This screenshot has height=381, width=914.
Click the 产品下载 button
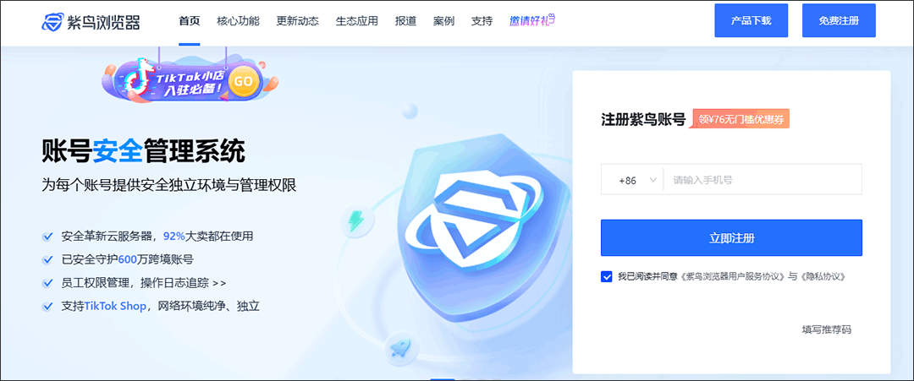(752, 20)
